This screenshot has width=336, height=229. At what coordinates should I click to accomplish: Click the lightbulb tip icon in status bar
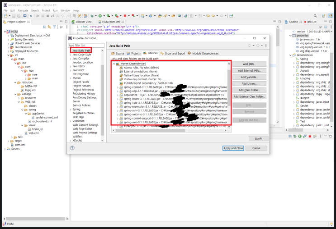pos(332,224)
